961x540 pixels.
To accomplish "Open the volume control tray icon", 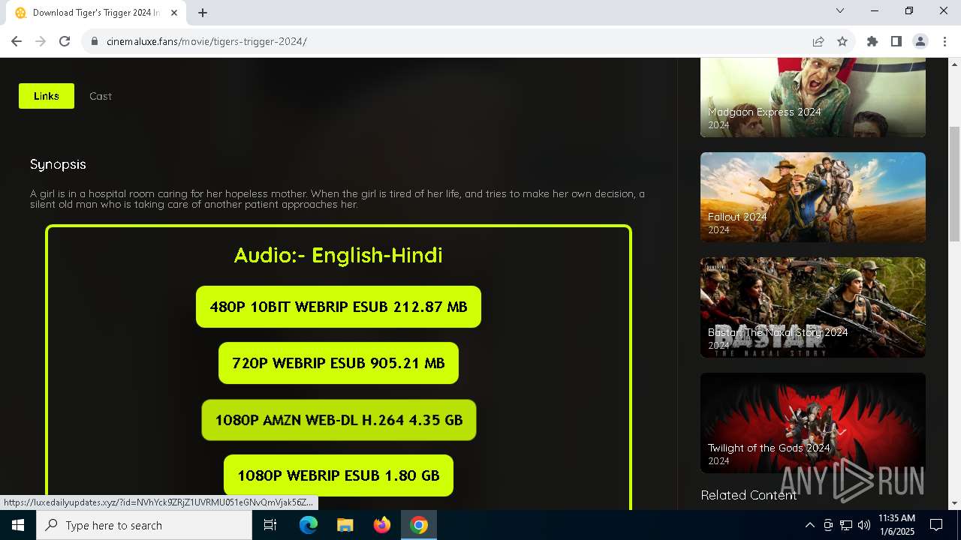I will 864,525.
